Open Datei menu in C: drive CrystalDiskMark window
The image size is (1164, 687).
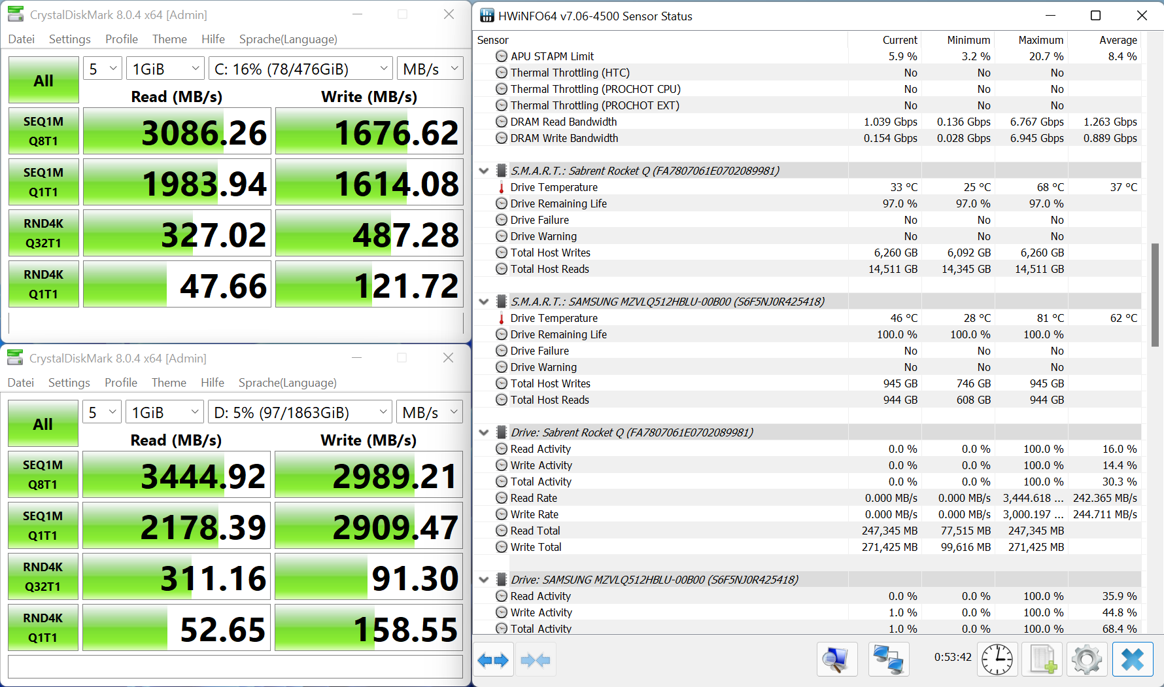pos(22,39)
